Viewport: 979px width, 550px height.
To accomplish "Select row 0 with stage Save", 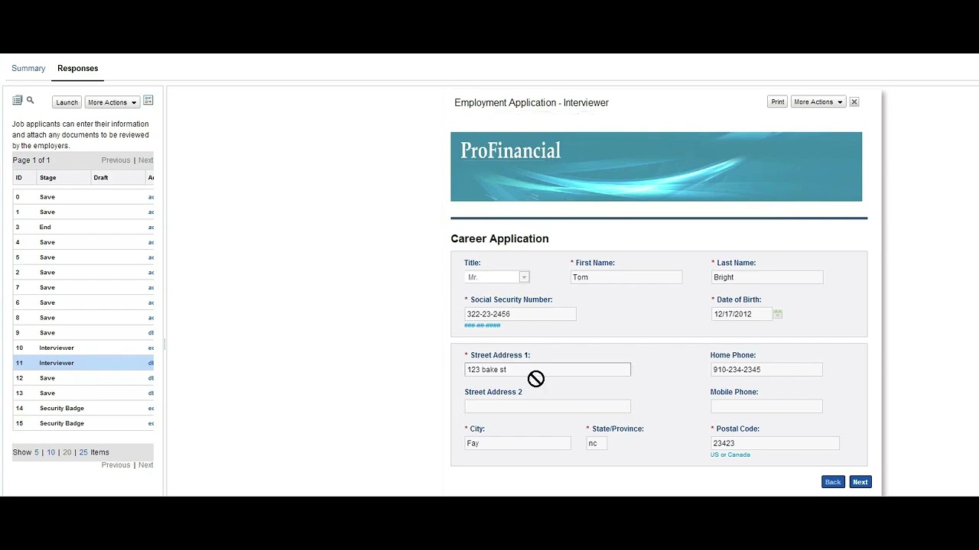I will 83,196.
